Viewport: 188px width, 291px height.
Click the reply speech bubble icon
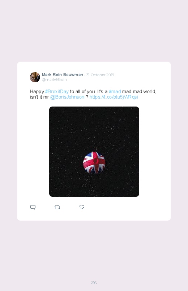pos(33,207)
